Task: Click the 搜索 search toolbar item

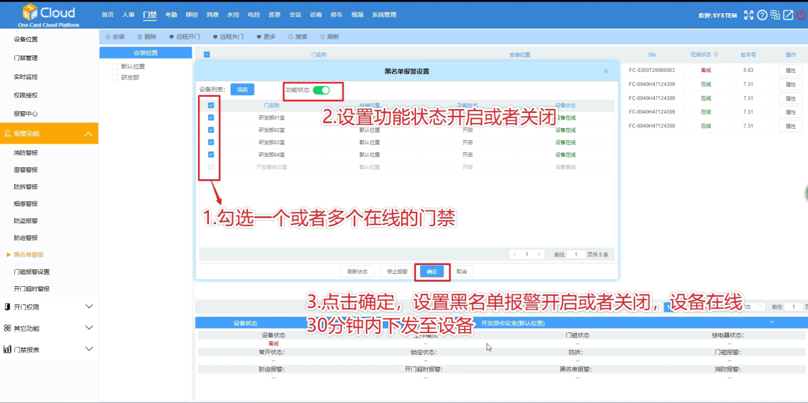Action: (298, 37)
